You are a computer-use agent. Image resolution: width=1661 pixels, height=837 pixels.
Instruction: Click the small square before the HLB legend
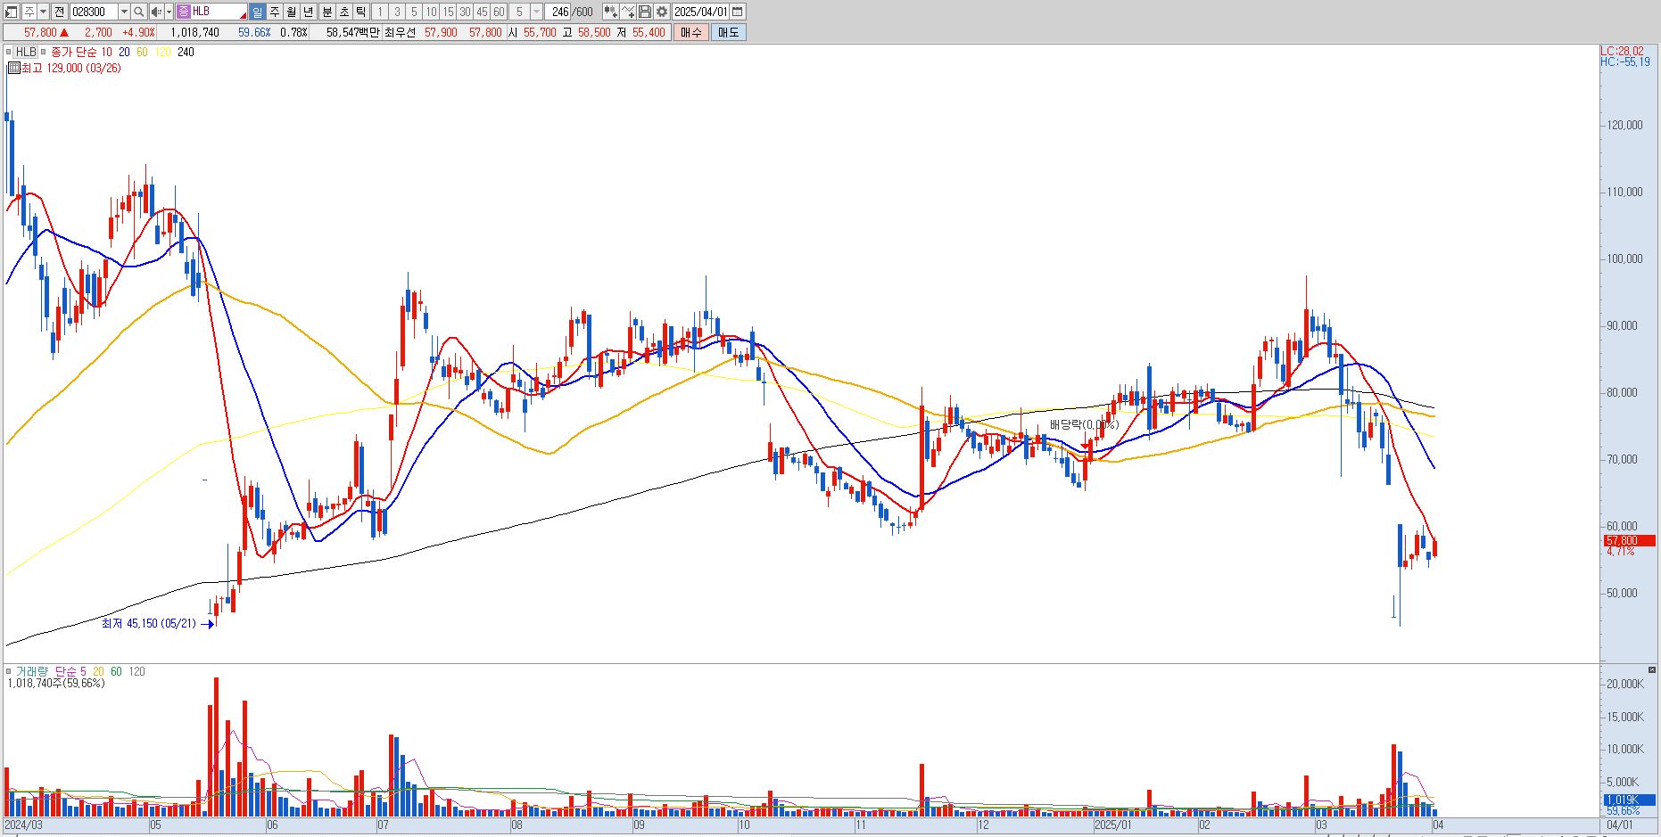pyautogui.click(x=9, y=52)
